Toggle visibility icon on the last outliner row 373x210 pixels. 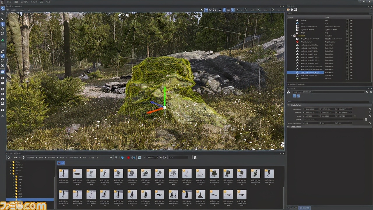coord(351,78)
